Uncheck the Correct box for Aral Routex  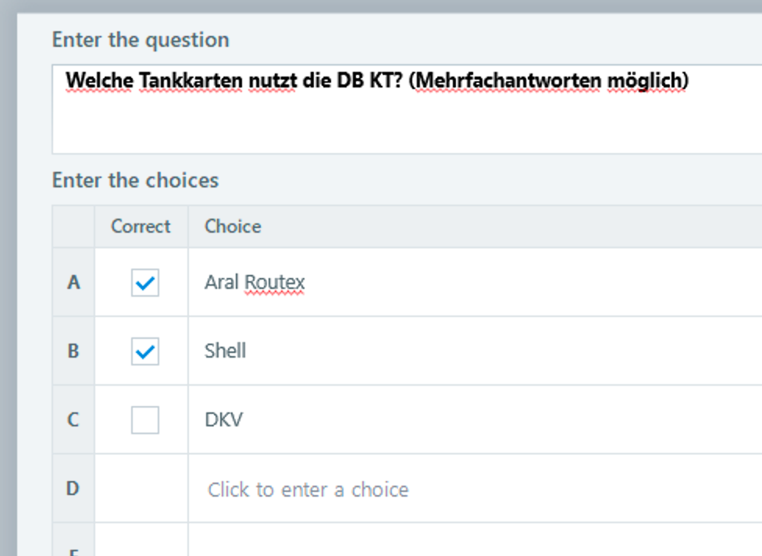point(145,283)
